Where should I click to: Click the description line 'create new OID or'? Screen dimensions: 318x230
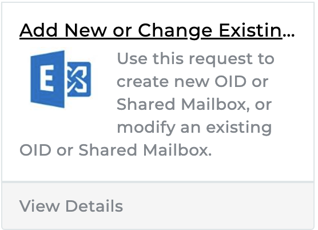[x=193, y=82]
